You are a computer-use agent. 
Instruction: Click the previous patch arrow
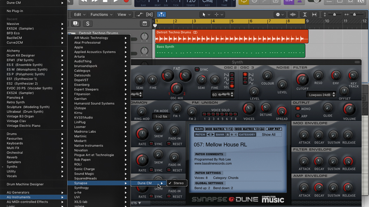pyautogui.click(x=208, y=135)
